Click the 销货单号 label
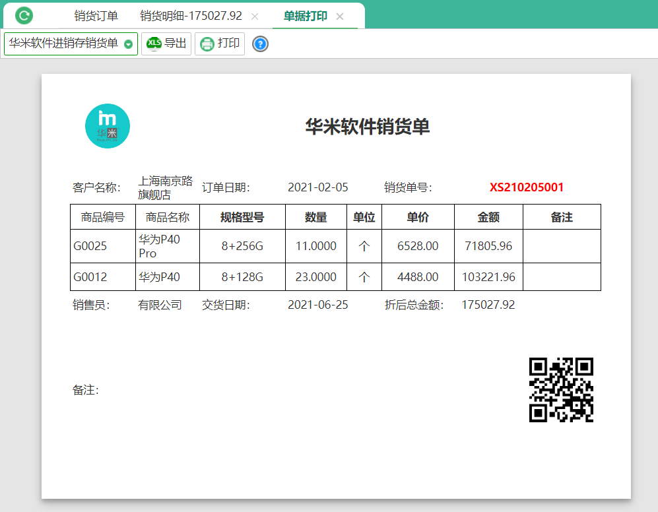This screenshot has width=658, height=512. pos(408,187)
